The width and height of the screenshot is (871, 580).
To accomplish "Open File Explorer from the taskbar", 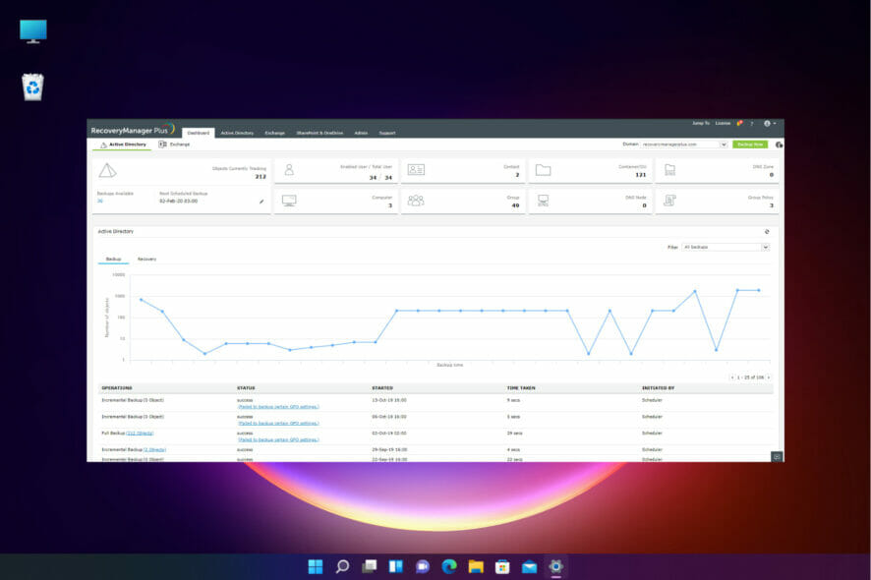I will (476, 566).
